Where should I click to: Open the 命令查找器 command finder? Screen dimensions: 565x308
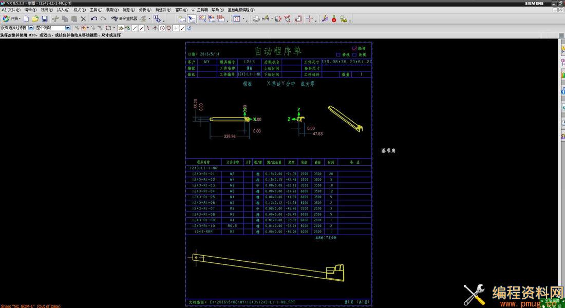[x=124, y=18]
